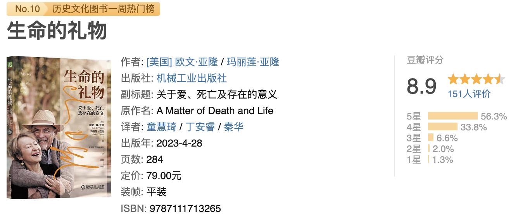View the 151人评价 ratings link

469,94
